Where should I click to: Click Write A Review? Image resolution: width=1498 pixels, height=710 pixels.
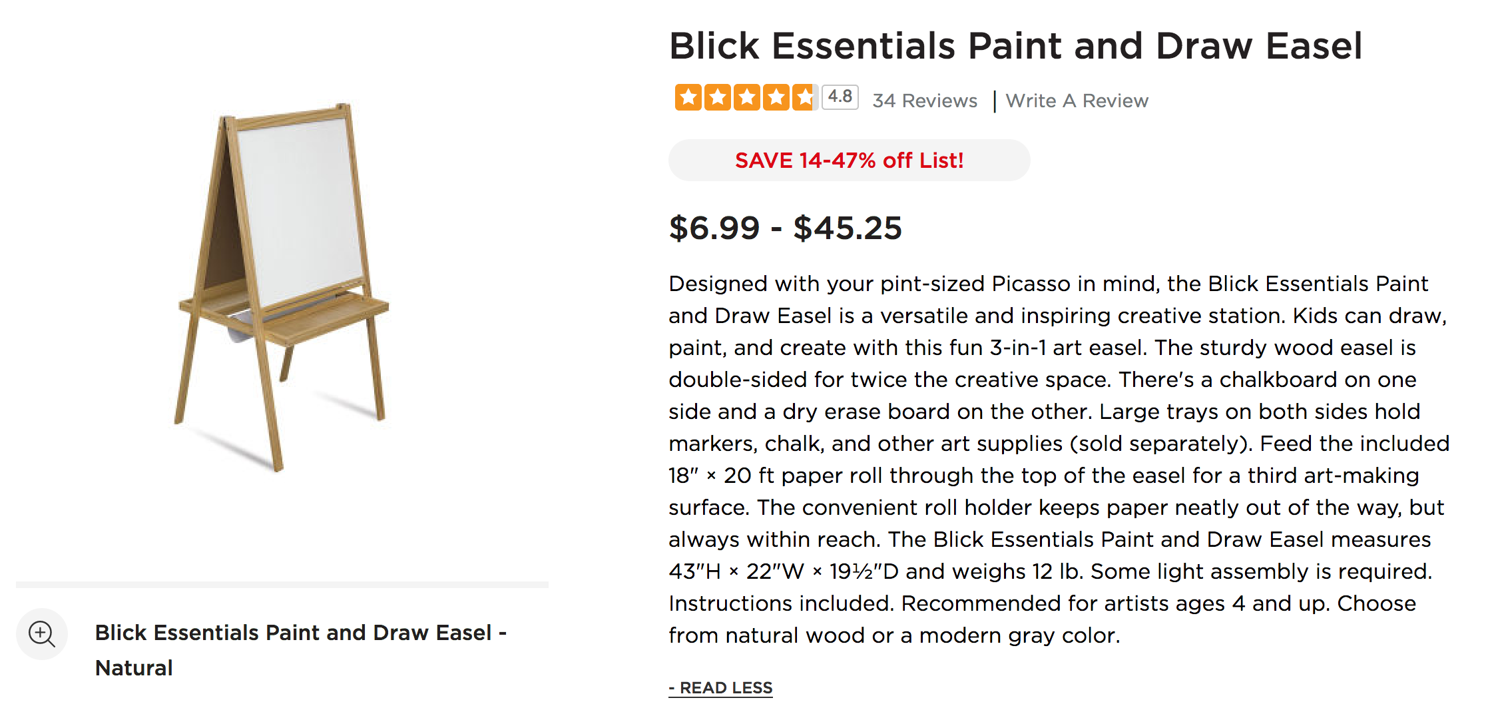[1077, 101]
